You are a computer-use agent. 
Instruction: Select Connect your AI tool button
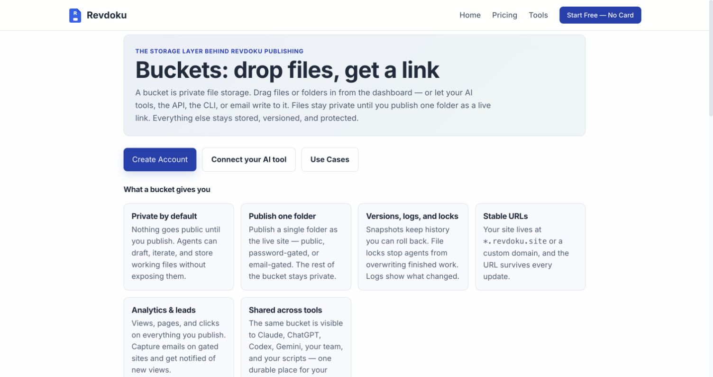[x=249, y=159]
